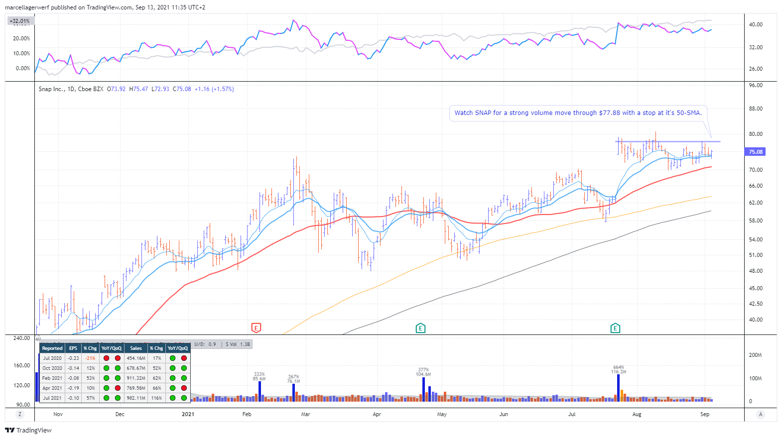
Task: Click the 2021 label on the time axis
Action: click(x=188, y=414)
